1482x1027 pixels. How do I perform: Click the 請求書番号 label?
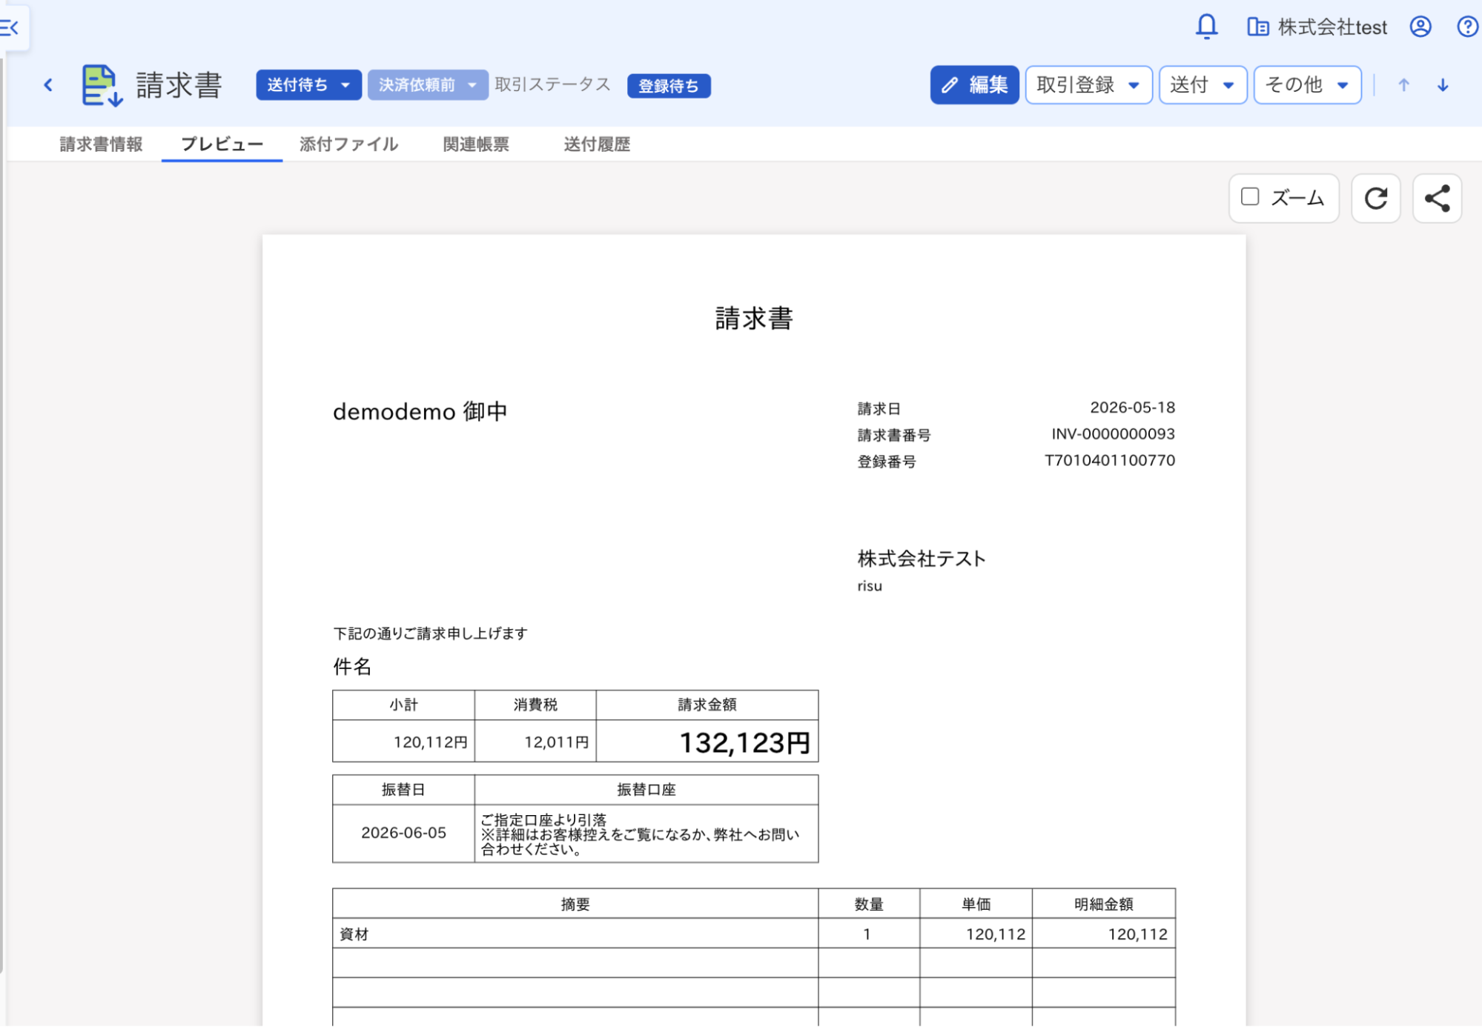coord(894,436)
